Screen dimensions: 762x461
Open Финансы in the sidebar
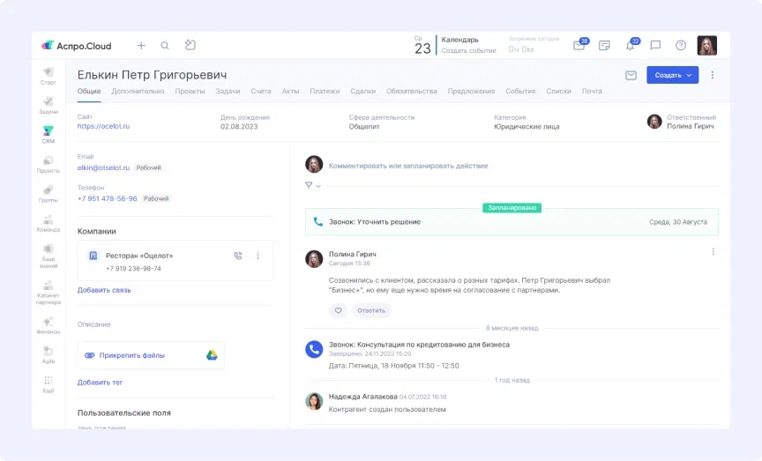point(49,326)
